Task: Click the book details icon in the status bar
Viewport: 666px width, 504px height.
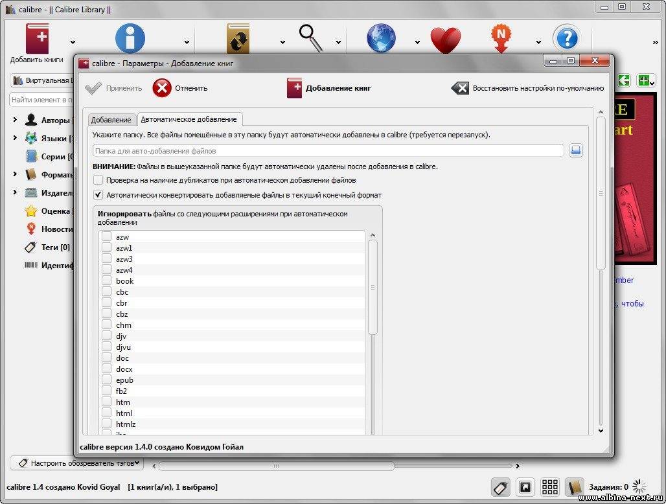Action: (x=574, y=487)
